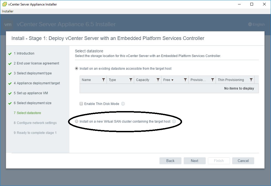
Task: Go to step 1 Introduction
Action: (x=24, y=53)
